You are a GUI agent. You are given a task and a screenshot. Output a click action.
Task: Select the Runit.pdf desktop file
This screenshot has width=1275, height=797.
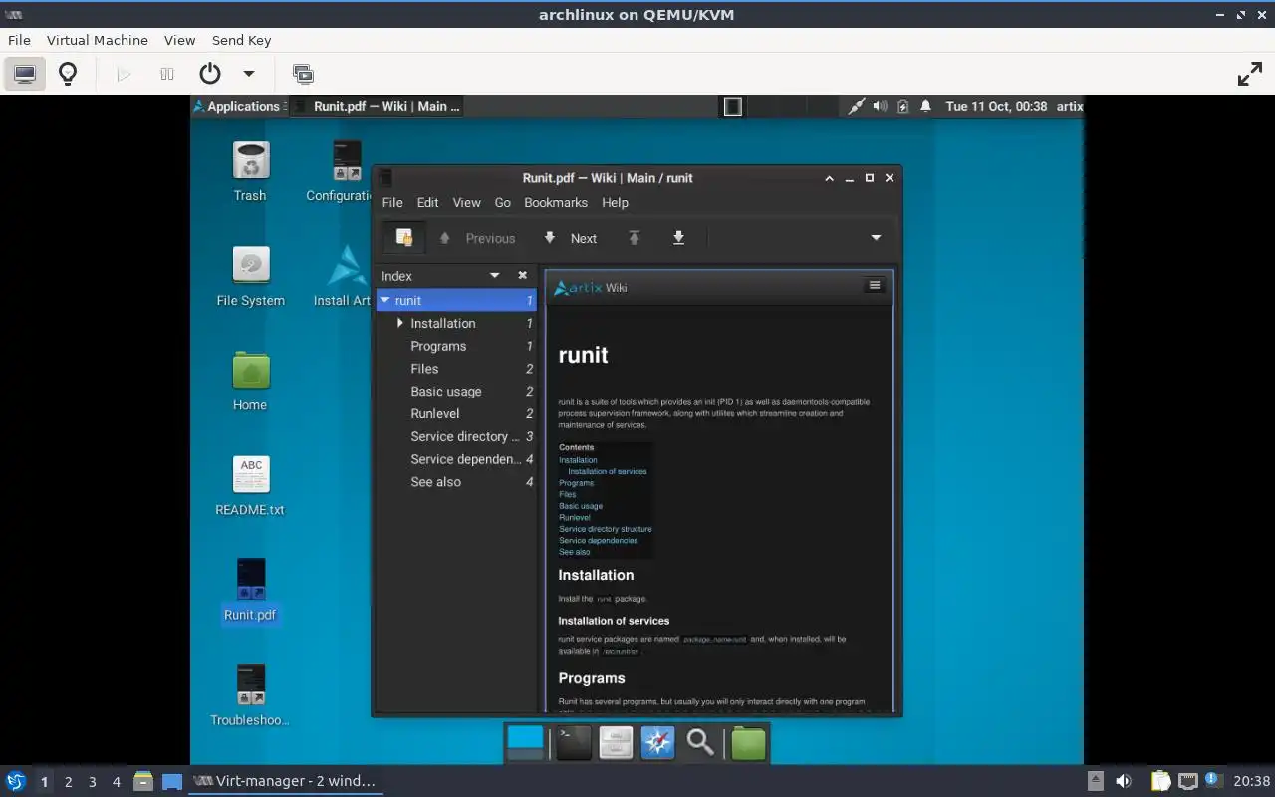tap(250, 590)
